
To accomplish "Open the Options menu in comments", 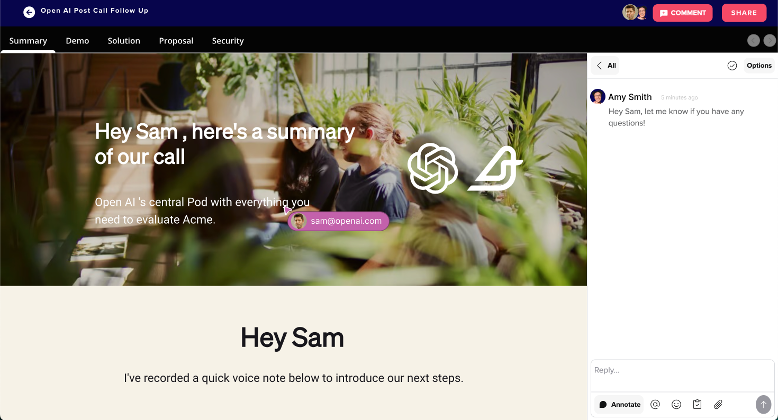I will click(x=759, y=66).
